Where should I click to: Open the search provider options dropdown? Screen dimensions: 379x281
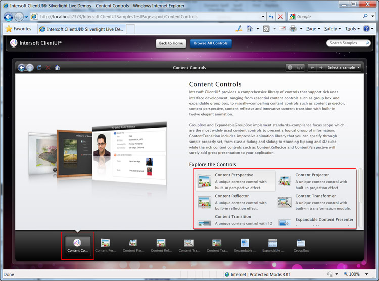click(x=373, y=17)
